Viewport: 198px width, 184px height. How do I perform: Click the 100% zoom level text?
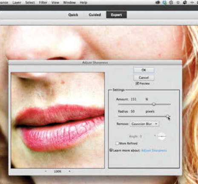[57, 171]
